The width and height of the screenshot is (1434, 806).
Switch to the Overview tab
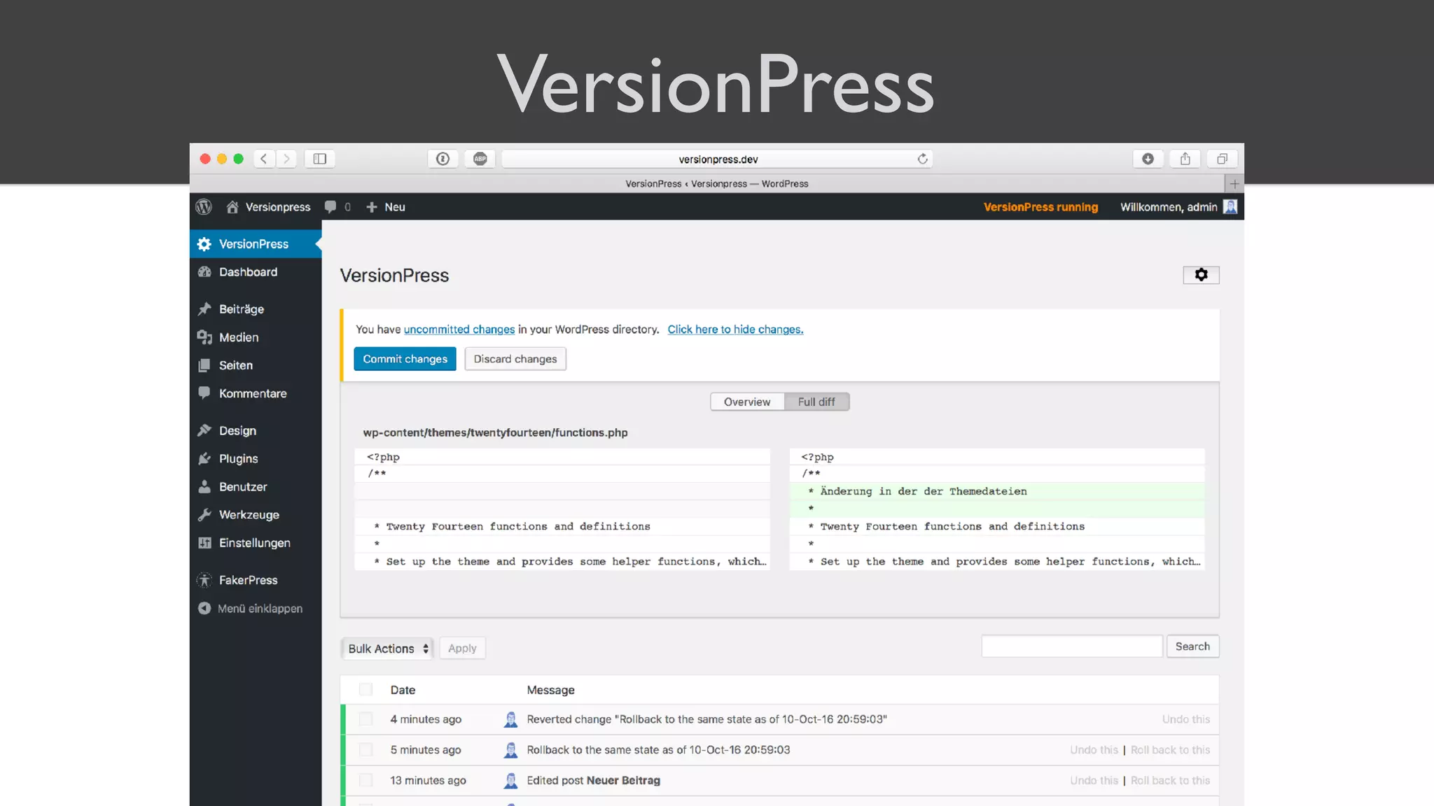pos(747,402)
